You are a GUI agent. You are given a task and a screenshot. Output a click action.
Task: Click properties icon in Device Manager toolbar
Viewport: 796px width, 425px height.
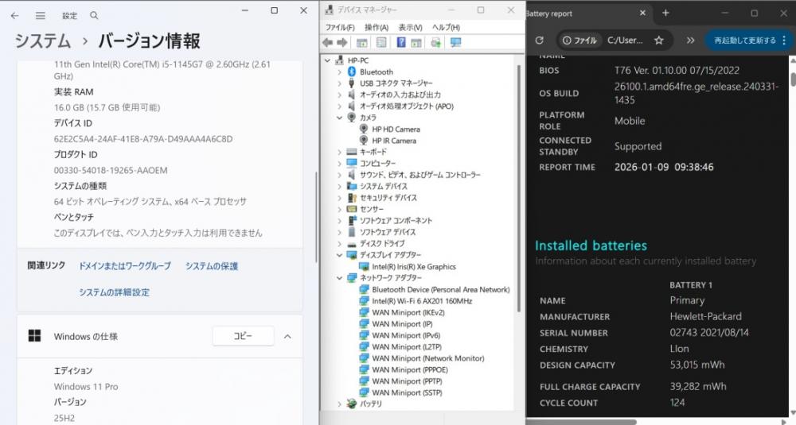(x=381, y=43)
